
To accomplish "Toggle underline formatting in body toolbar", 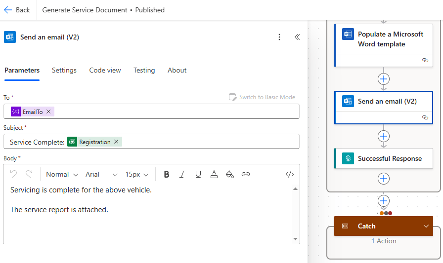I will tap(198, 174).
